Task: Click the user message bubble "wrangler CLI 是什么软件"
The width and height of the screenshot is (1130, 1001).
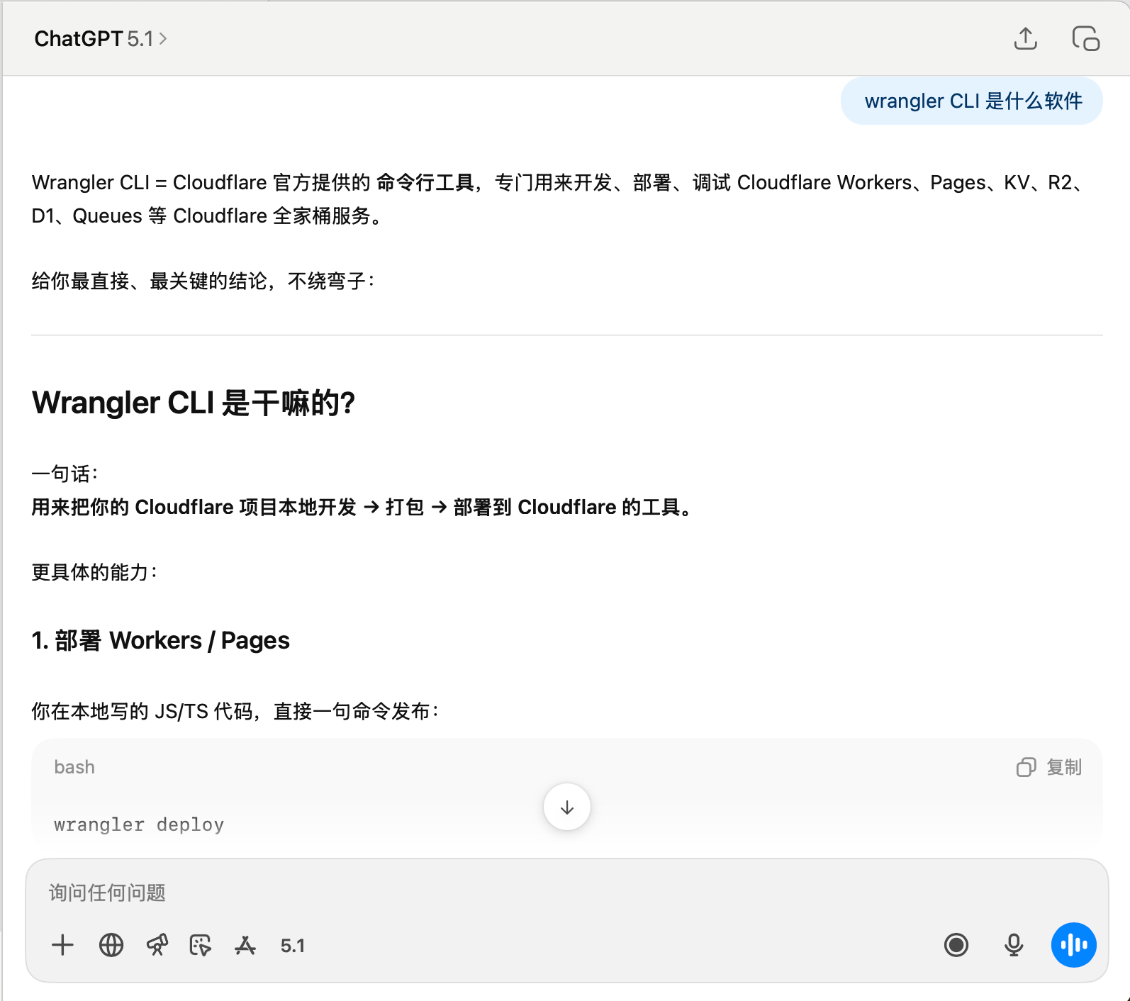Action: 972,101
